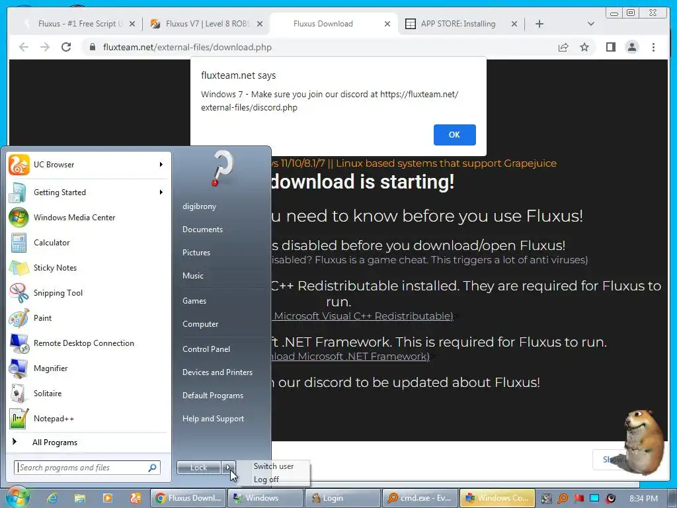The height and width of the screenshot is (508, 677).
Task: Open Computer from Start menu
Action: pos(200,324)
